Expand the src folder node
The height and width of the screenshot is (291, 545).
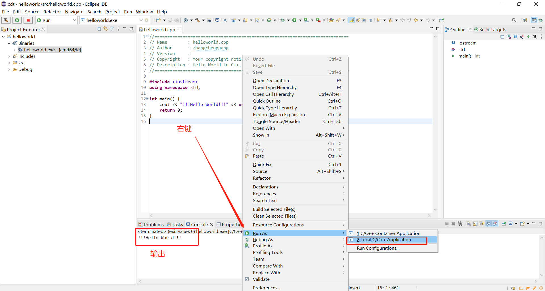(9, 63)
